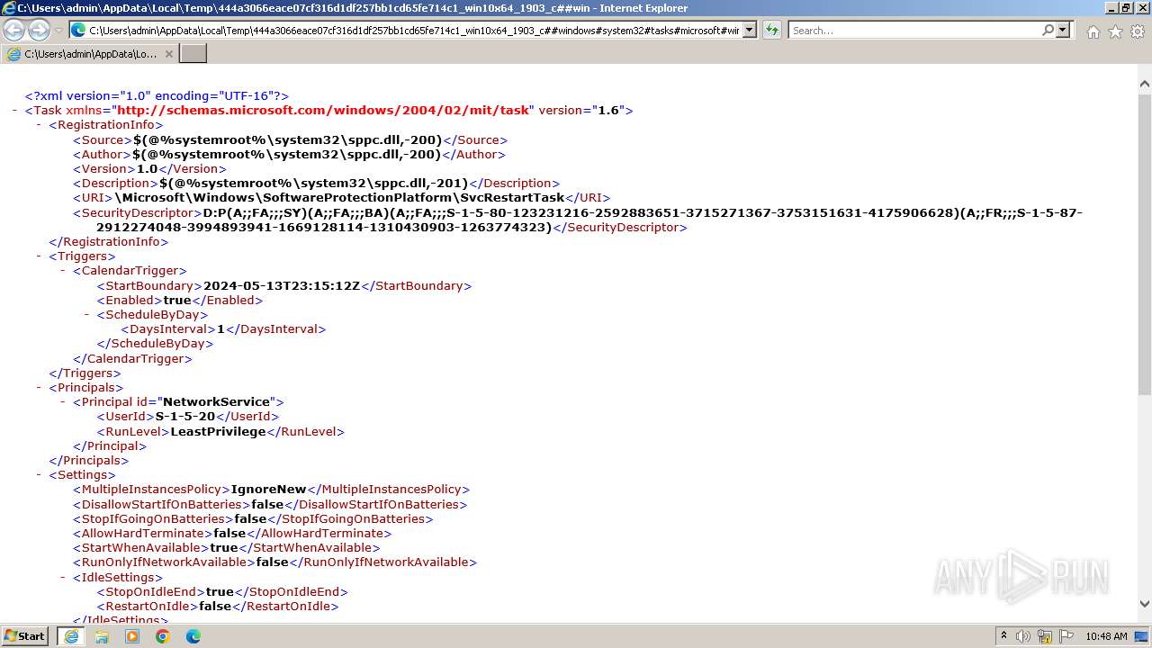Screen dimensions: 1152x648
Task: Open the search provider dropdown arrow
Action: coord(1063,31)
